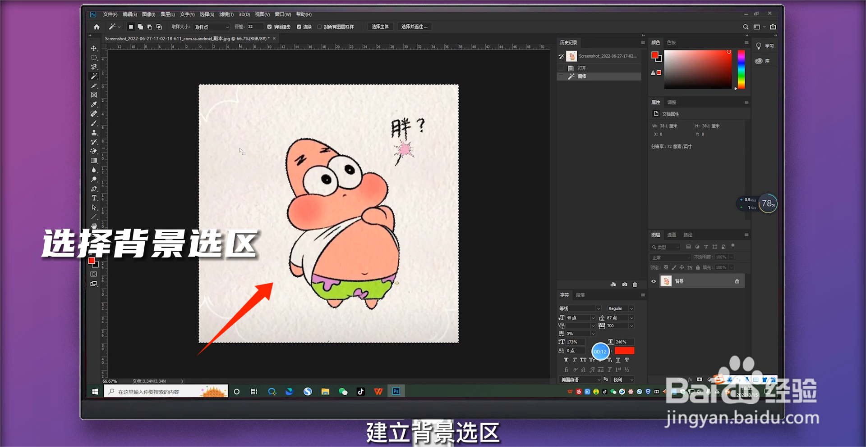Open the Regular font style dropdown
The width and height of the screenshot is (866, 447).
click(620, 308)
